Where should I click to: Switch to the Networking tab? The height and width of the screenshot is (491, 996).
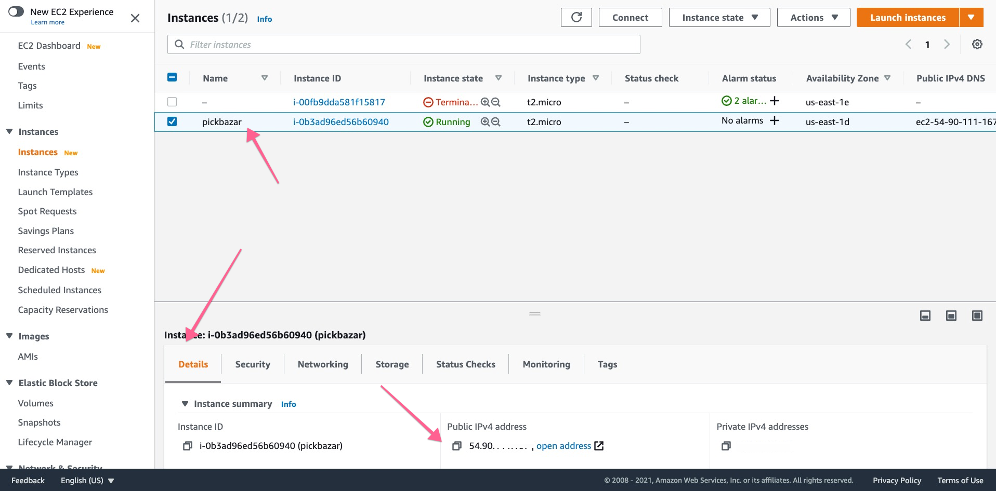pyautogui.click(x=323, y=364)
